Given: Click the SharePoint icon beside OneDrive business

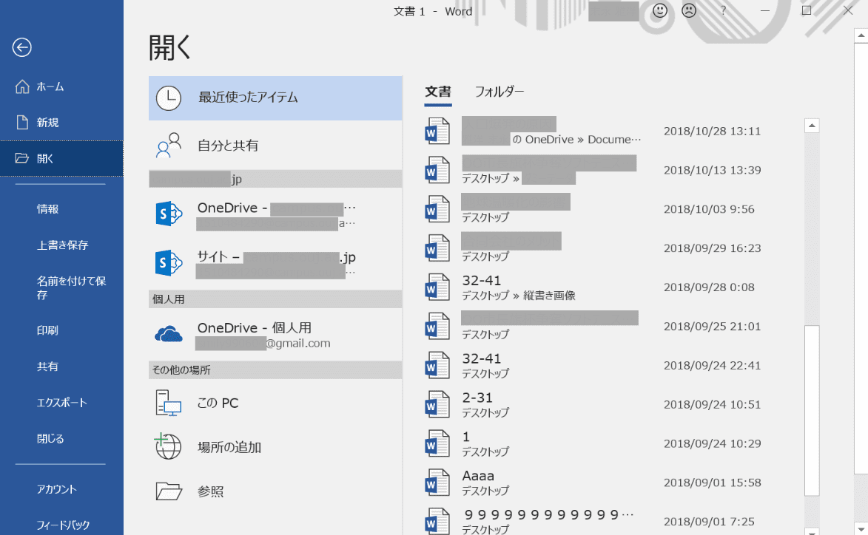Looking at the screenshot, I should pos(169,214).
